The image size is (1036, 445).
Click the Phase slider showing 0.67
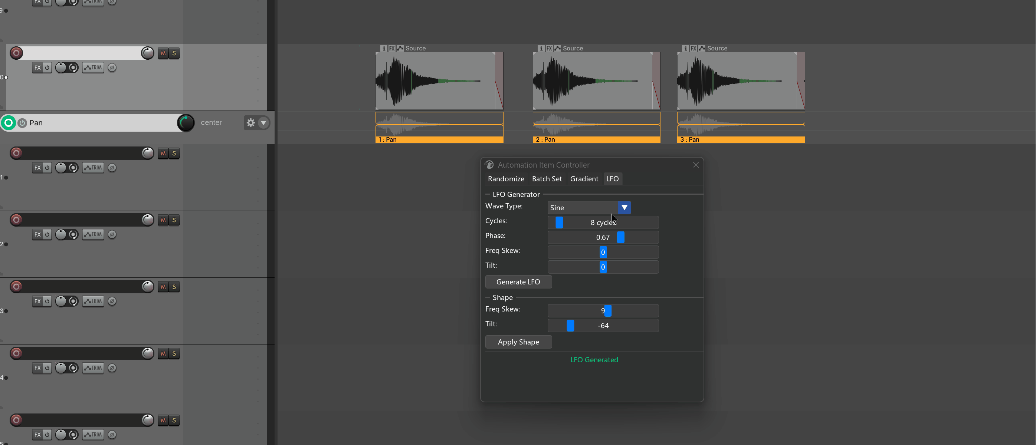[603, 237]
